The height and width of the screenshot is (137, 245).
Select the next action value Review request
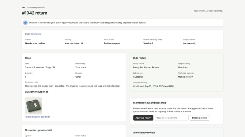pyautogui.click(x=112, y=43)
